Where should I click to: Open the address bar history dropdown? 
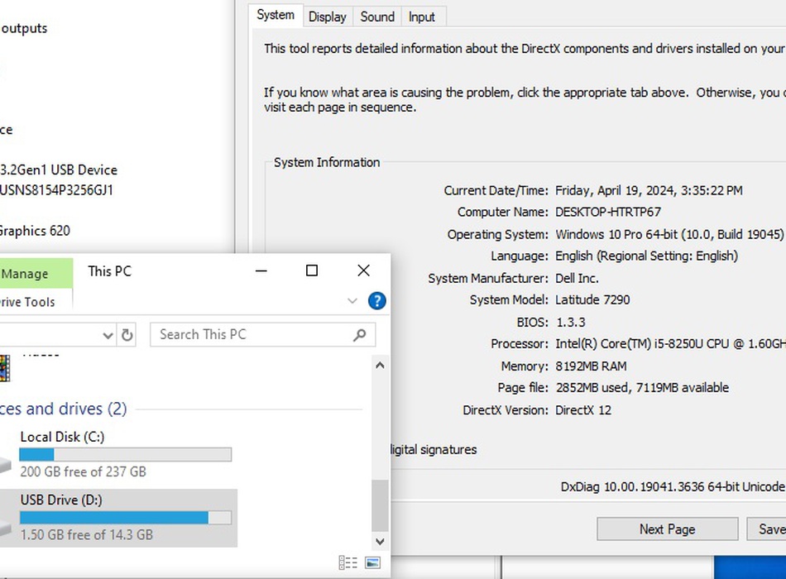click(x=108, y=335)
